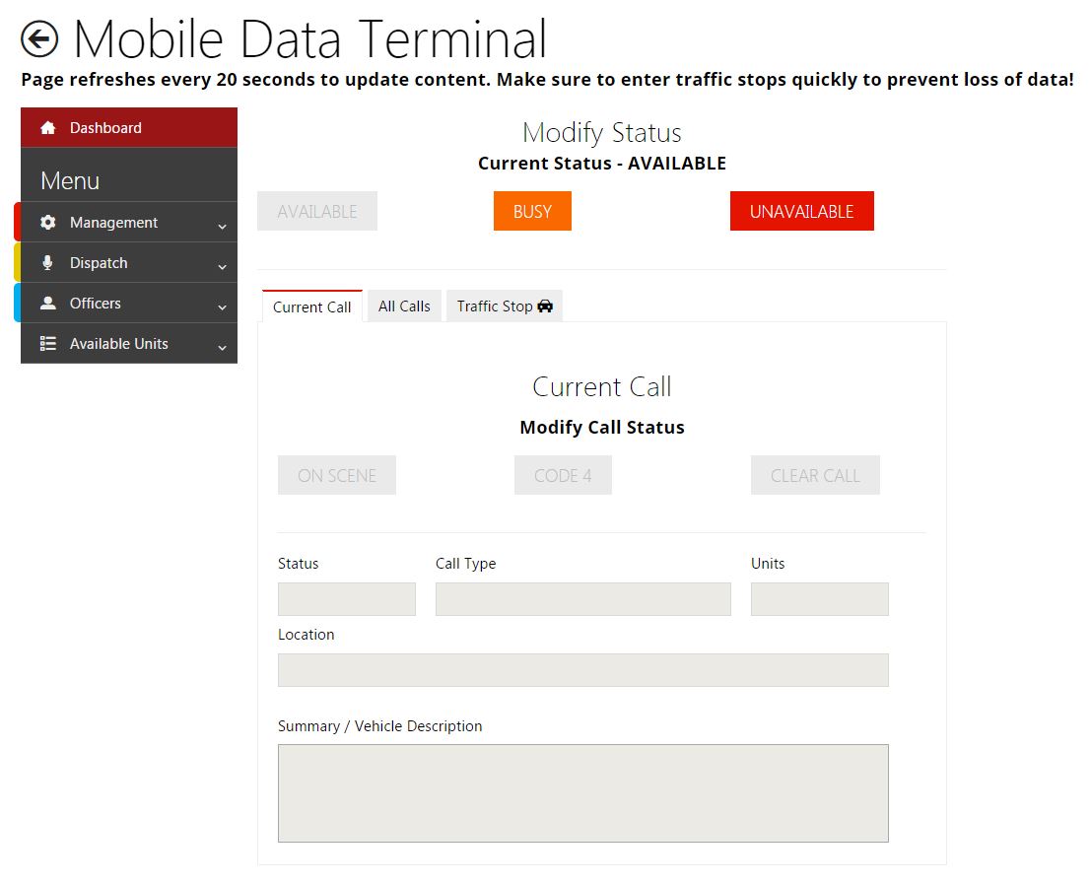
Task: Click the Location input field
Action: (x=582, y=670)
